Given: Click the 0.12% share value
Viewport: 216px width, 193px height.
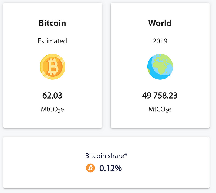Looking at the screenshot, I should 111,168.
